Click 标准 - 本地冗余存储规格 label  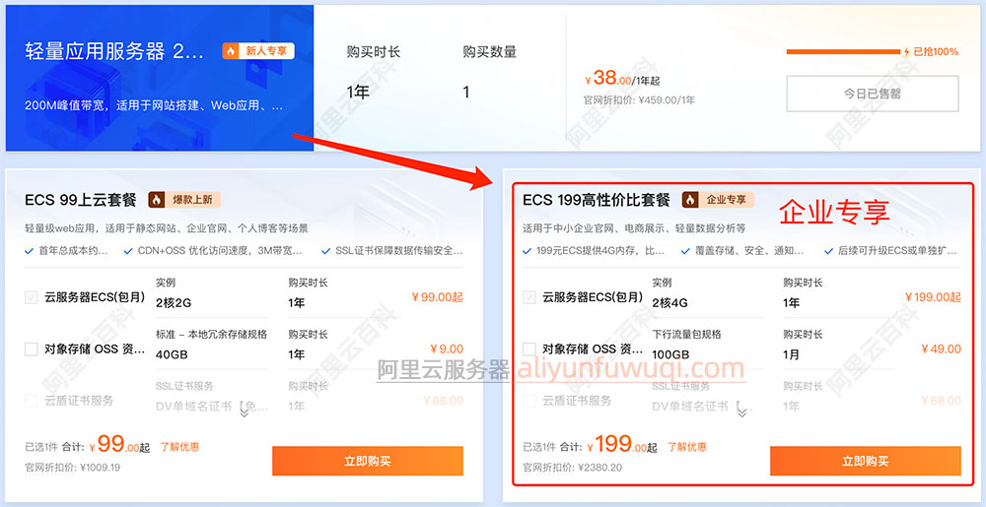[211, 335]
